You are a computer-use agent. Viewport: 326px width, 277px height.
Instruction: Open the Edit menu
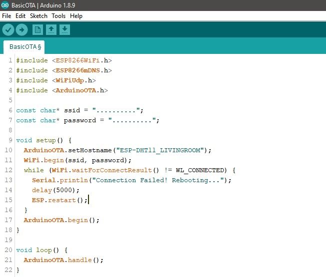coord(20,16)
